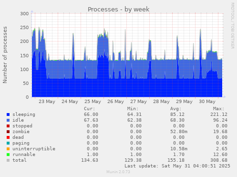Click the 250 y-axis tick label
The image size is (237, 177).
click(x=24, y=28)
